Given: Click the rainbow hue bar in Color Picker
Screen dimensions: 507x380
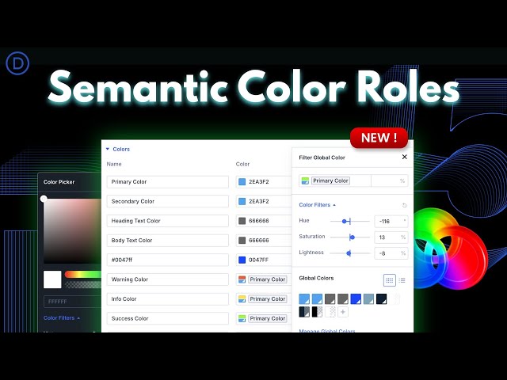Looking at the screenshot, I should click(x=83, y=275).
